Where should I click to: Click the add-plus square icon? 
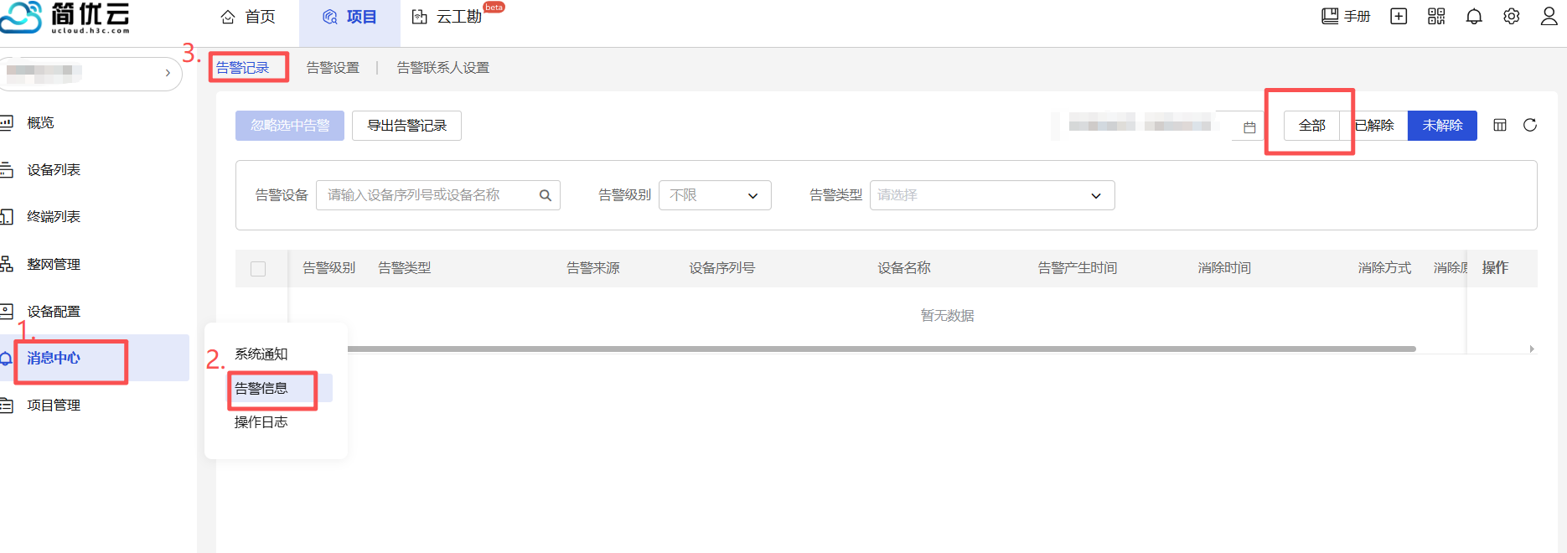click(1399, 17)
